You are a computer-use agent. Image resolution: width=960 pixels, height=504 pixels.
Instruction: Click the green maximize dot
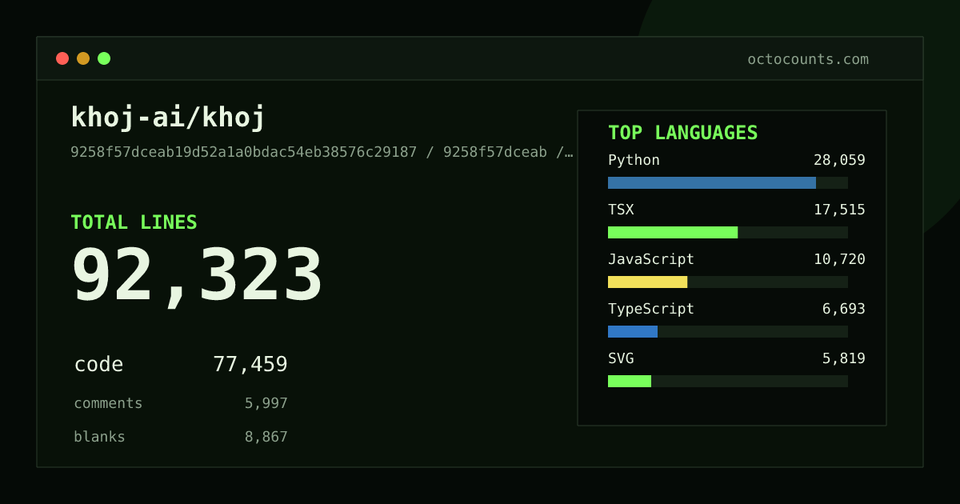[x=104, y=58]
